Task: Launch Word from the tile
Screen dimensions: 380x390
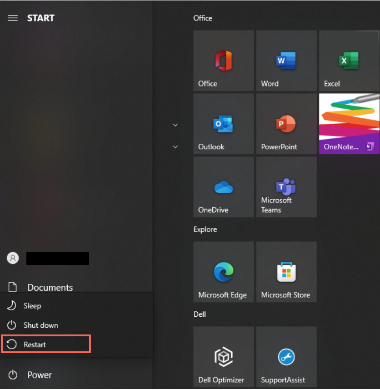Action: 286,61
